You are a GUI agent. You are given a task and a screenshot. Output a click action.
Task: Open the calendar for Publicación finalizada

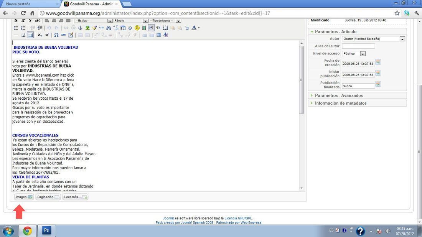coord(378,84)
